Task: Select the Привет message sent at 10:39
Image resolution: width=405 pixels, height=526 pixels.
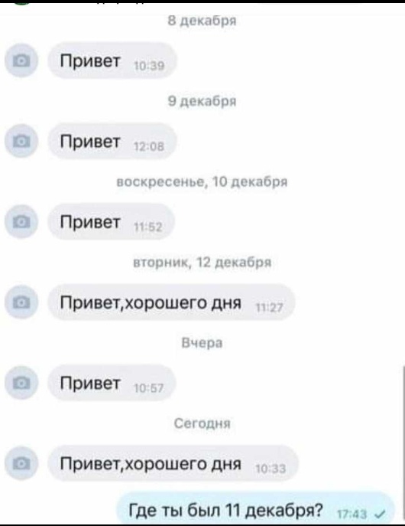Action: click(112, 60)
